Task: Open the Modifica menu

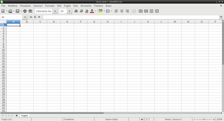Action: 13,6
